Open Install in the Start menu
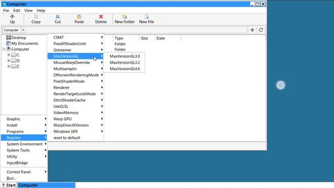The width and height of the screenshot is (334, 188). tap(24, 125)
